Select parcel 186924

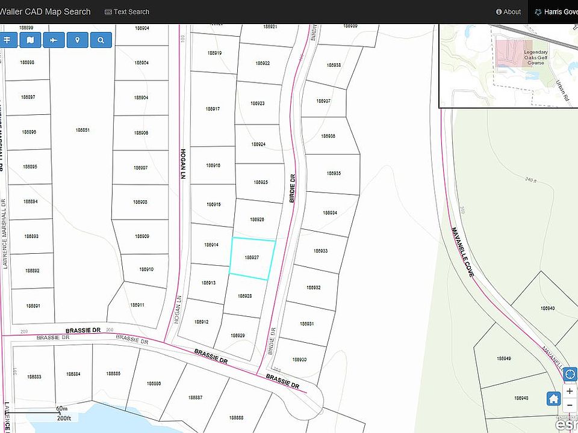pos(258,144)
